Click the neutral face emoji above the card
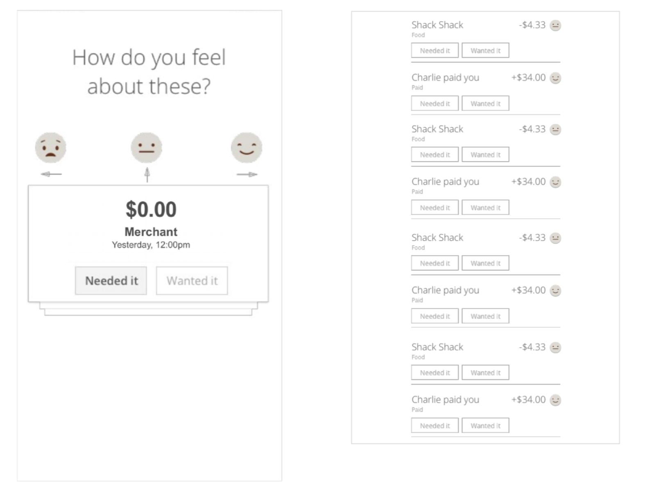This screenshot has height=492, width=652. (x=147, y=148)
